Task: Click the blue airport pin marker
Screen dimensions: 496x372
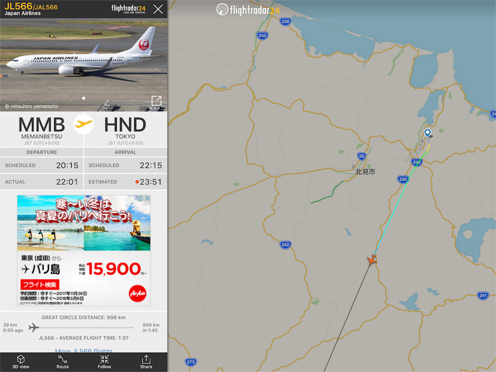Action: [427, 133]
